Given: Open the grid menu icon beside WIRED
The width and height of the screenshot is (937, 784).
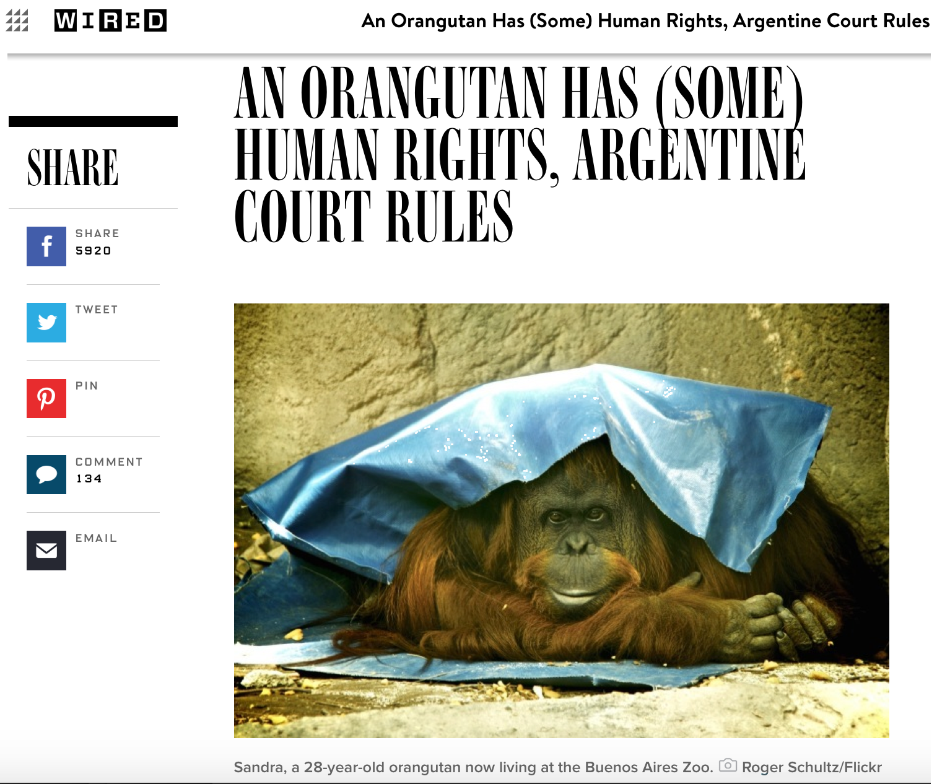Looking at the screenshot, I should pyautogui.click(x=17, y=20).
